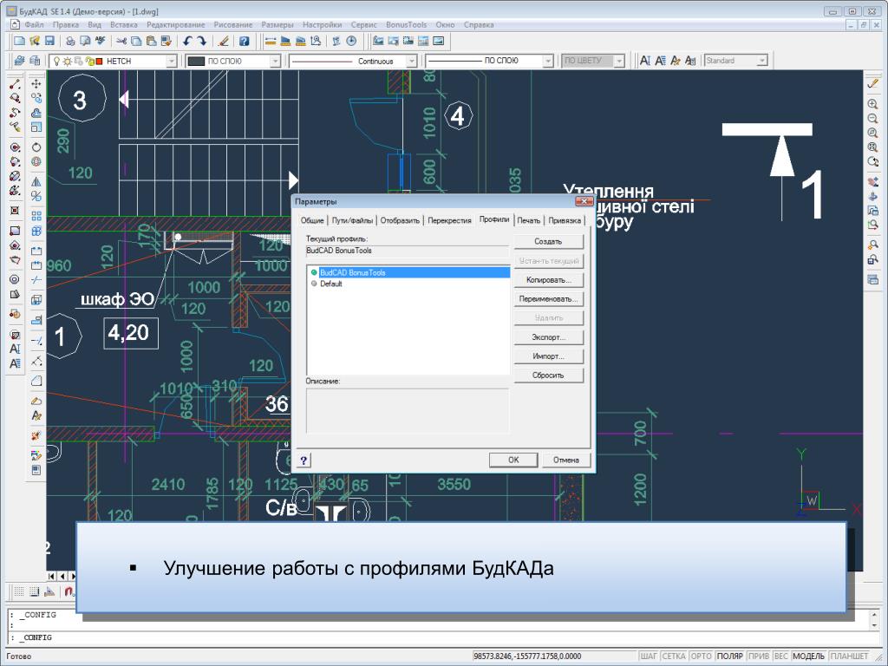888x666 pixels.
Task: Toggle ВЕС lineweight display
Action: click(x=781, y=656)
